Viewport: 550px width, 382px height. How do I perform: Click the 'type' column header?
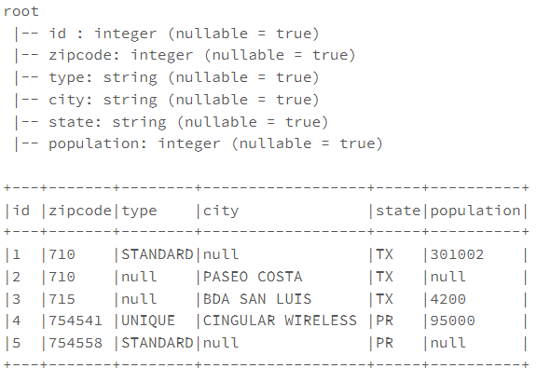pyautogui.click(x=139, y=211)
